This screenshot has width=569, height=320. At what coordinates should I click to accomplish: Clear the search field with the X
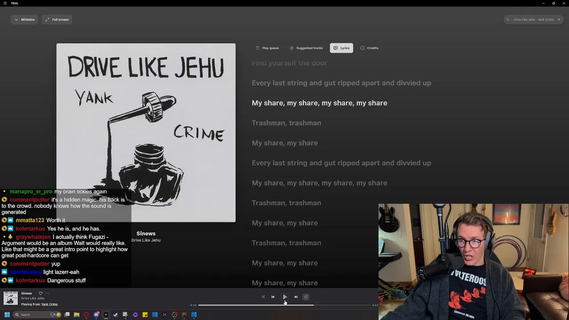[559, 20]
